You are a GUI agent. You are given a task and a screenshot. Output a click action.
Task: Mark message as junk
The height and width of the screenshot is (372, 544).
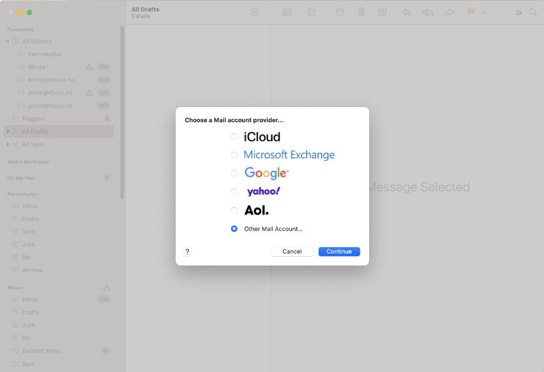click(382, 12)
